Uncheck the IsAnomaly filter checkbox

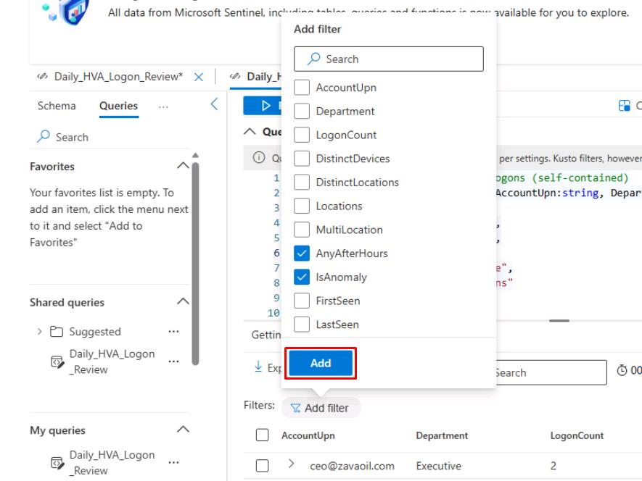point(302,277)
